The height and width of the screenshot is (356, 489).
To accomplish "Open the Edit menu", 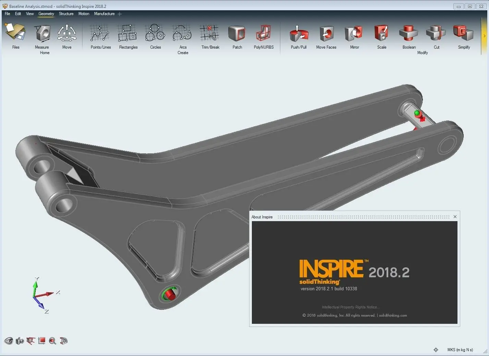I will [18, 14].
